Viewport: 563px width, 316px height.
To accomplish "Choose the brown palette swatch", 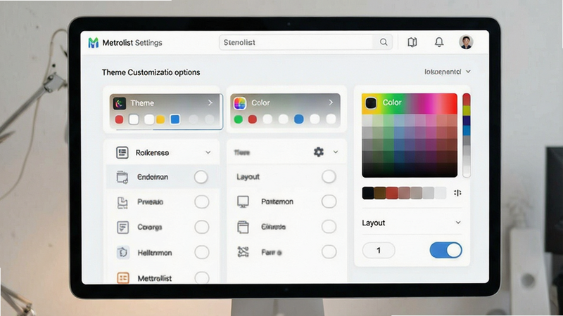I will coord(380,192).
